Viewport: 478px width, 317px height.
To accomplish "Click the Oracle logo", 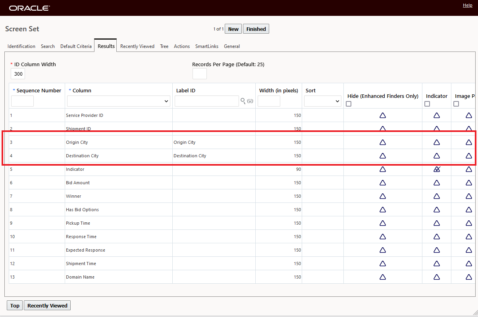I will tap(29, 8).
